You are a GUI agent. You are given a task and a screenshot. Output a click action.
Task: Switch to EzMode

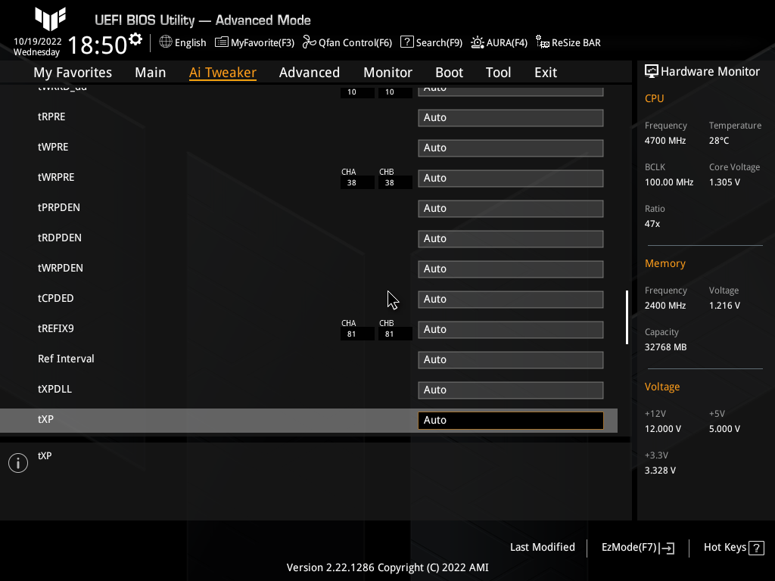coord(636,547)
